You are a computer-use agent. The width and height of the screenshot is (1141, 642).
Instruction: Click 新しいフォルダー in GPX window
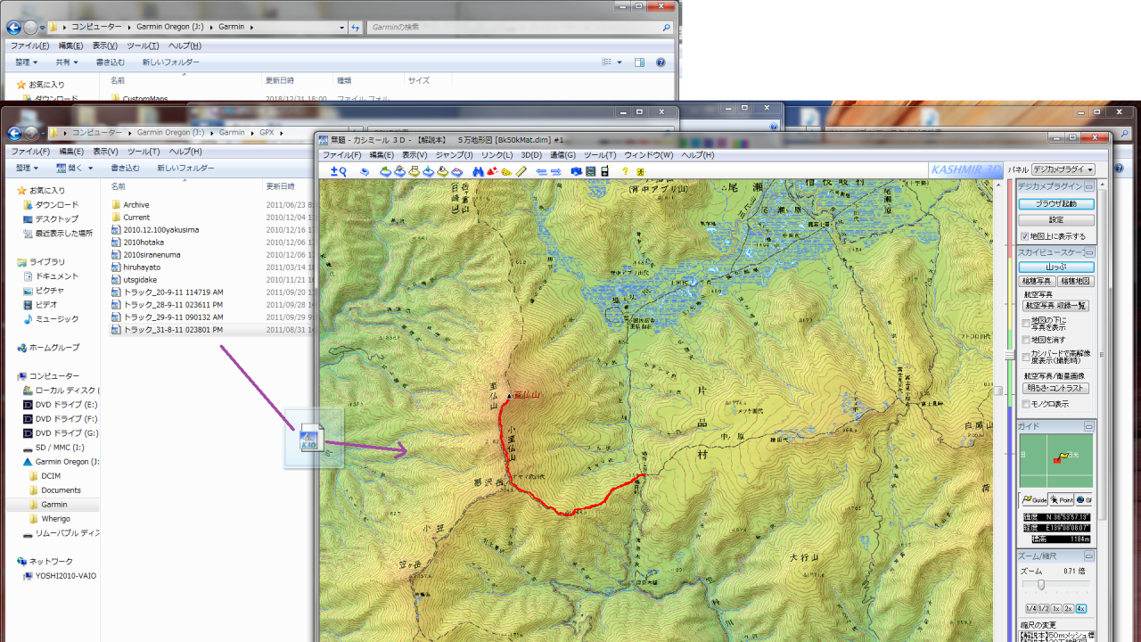pyautogui.click(x=185, y=168)
